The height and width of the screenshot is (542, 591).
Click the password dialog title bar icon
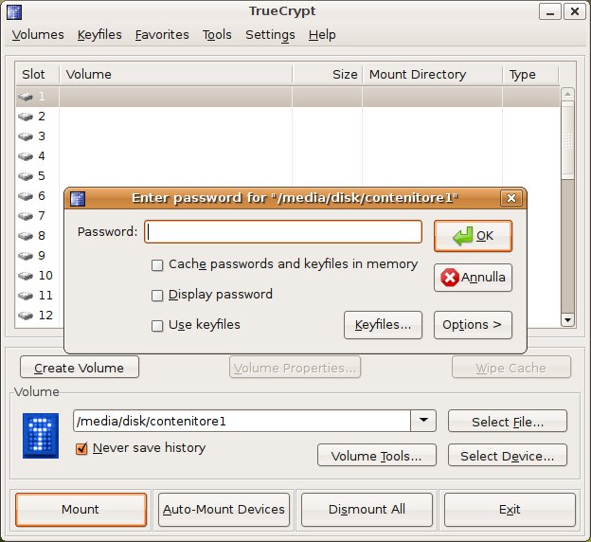(79, 198)
